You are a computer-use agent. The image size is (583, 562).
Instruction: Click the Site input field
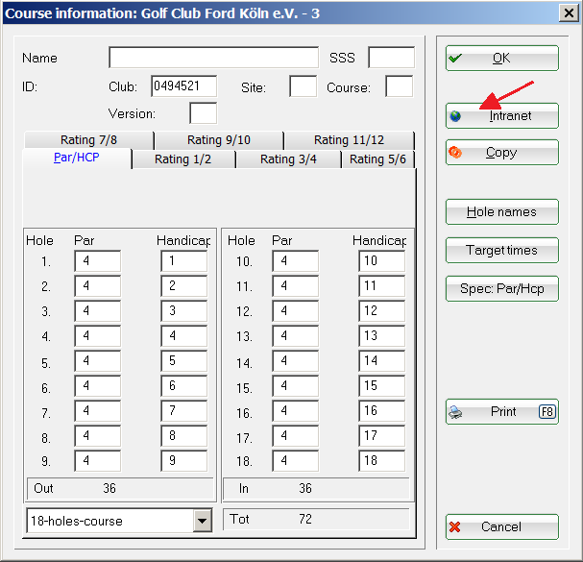pos(304,86)
